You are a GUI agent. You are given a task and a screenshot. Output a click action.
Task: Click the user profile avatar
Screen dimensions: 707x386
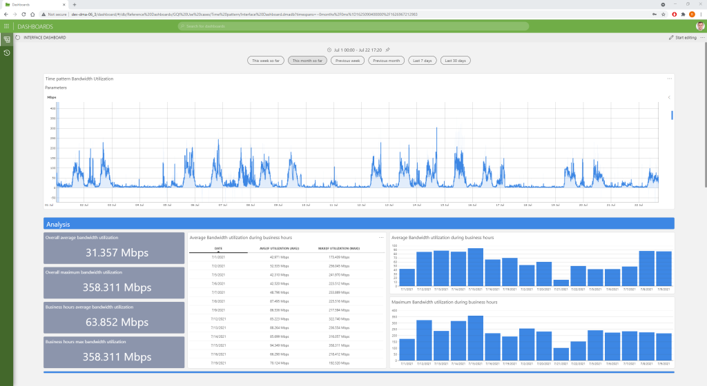point(699,26)
